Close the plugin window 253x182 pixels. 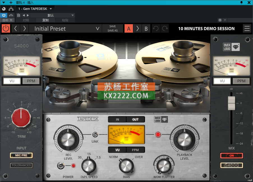(x=249, y=3)
